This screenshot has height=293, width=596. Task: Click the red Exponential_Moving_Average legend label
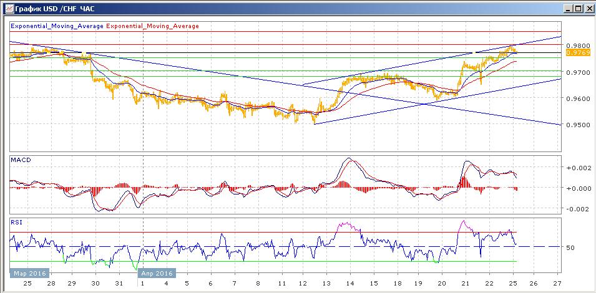[x=154, y=26]
